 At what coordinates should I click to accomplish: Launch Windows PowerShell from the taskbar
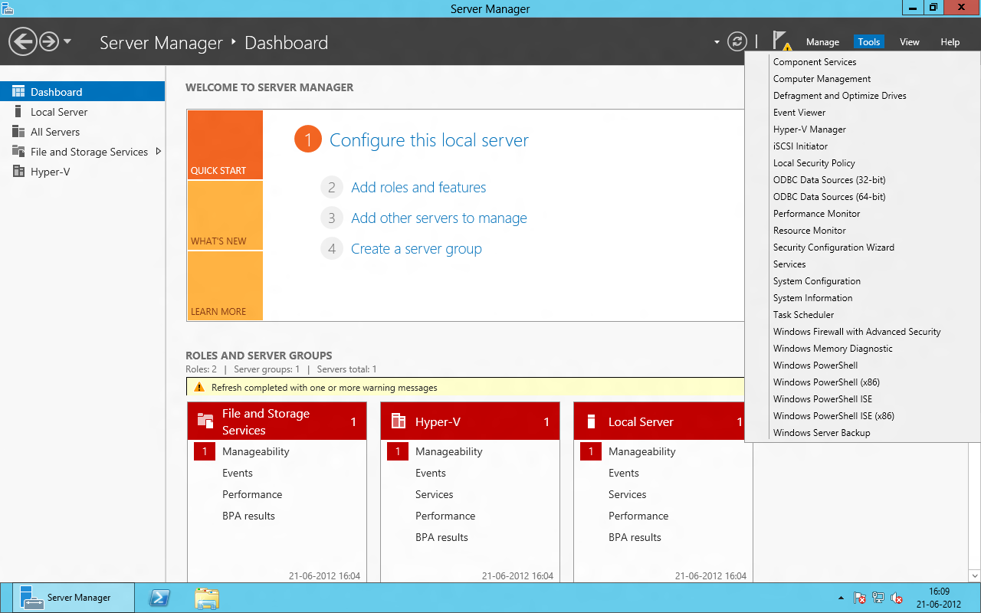[x=159, y=598]
